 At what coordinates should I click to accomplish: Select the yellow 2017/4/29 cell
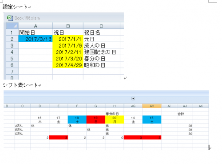[68, 65]
